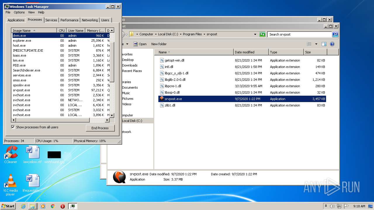Click in the Search srvpost field

coord(300,34)
